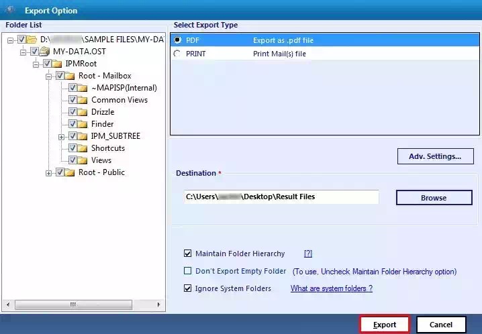Viewport: 482px width, 334px height.
Task: Uncheck the MY-DATA.OST checkbox
Action: point(34,51)
